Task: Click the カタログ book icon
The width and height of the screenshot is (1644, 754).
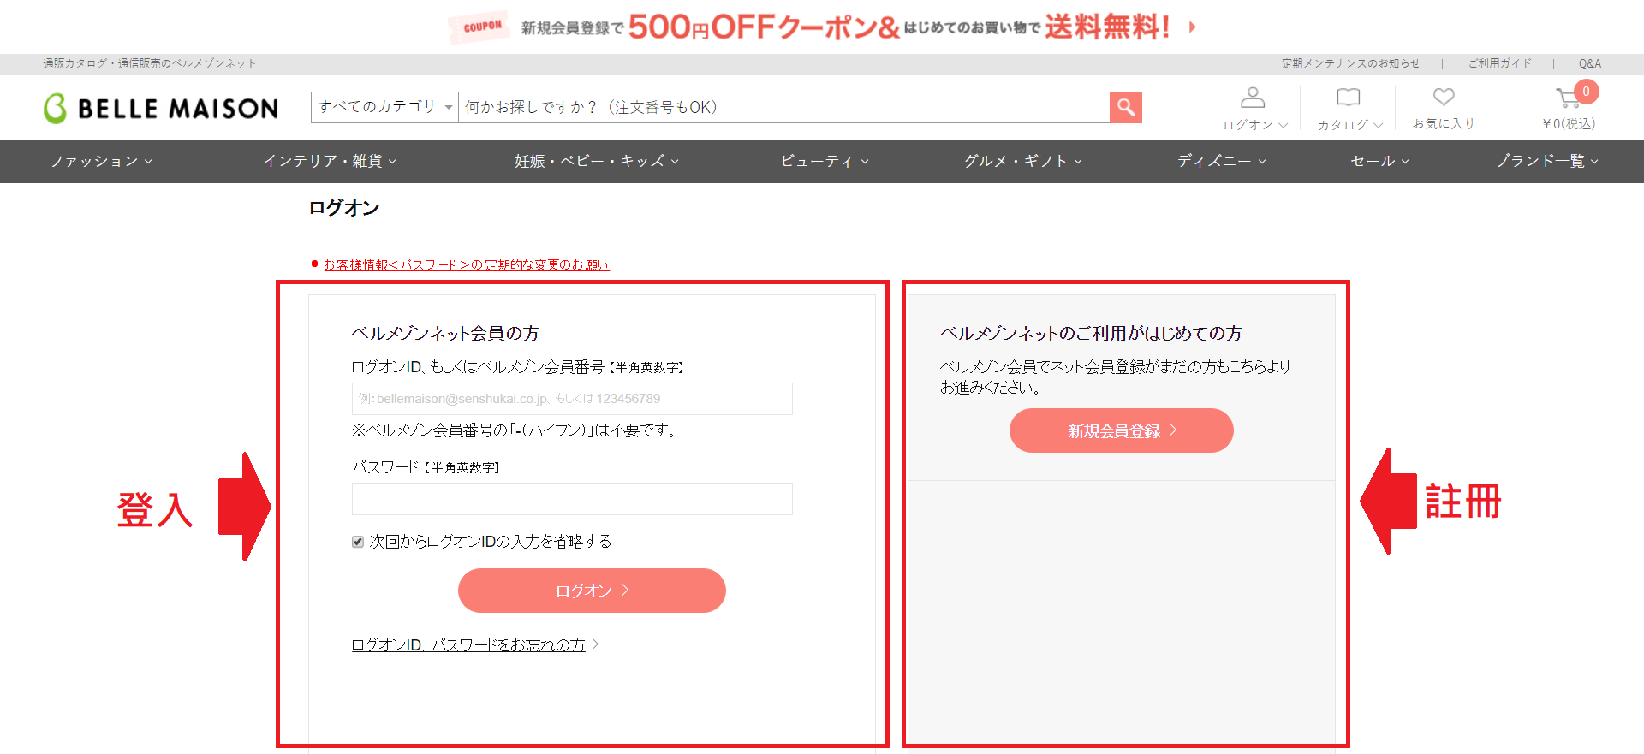Action: pos(1349,98)
